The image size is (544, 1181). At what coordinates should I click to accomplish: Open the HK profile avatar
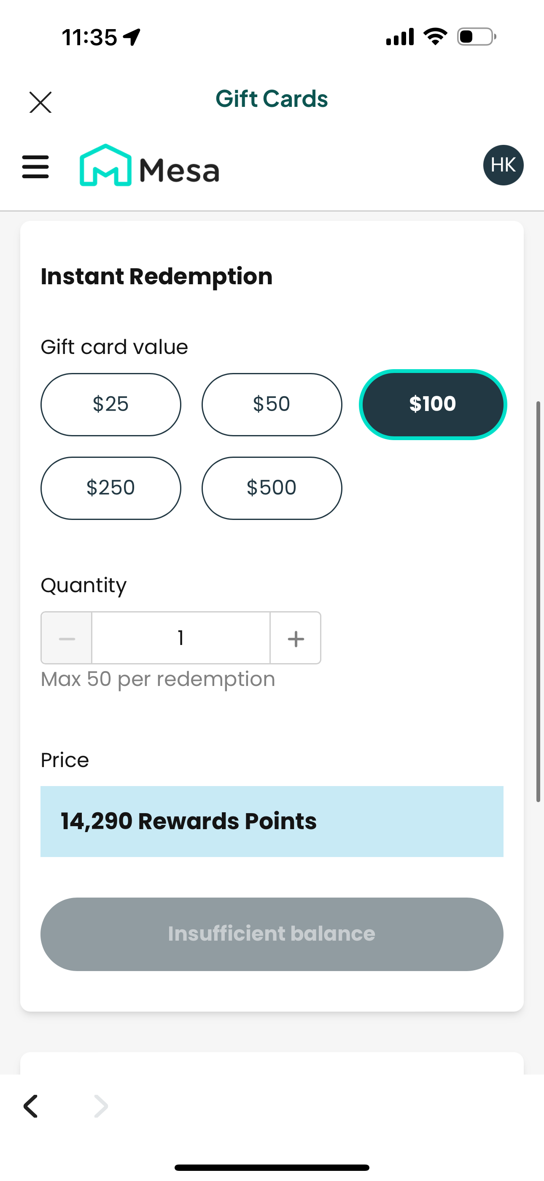pyautogui.click(x=503, y=165)
